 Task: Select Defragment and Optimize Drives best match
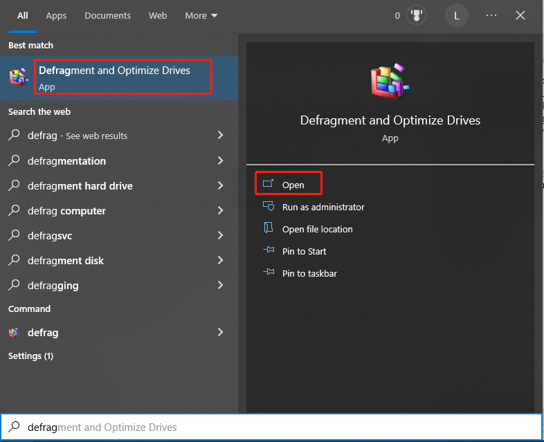tap(119, 78)
